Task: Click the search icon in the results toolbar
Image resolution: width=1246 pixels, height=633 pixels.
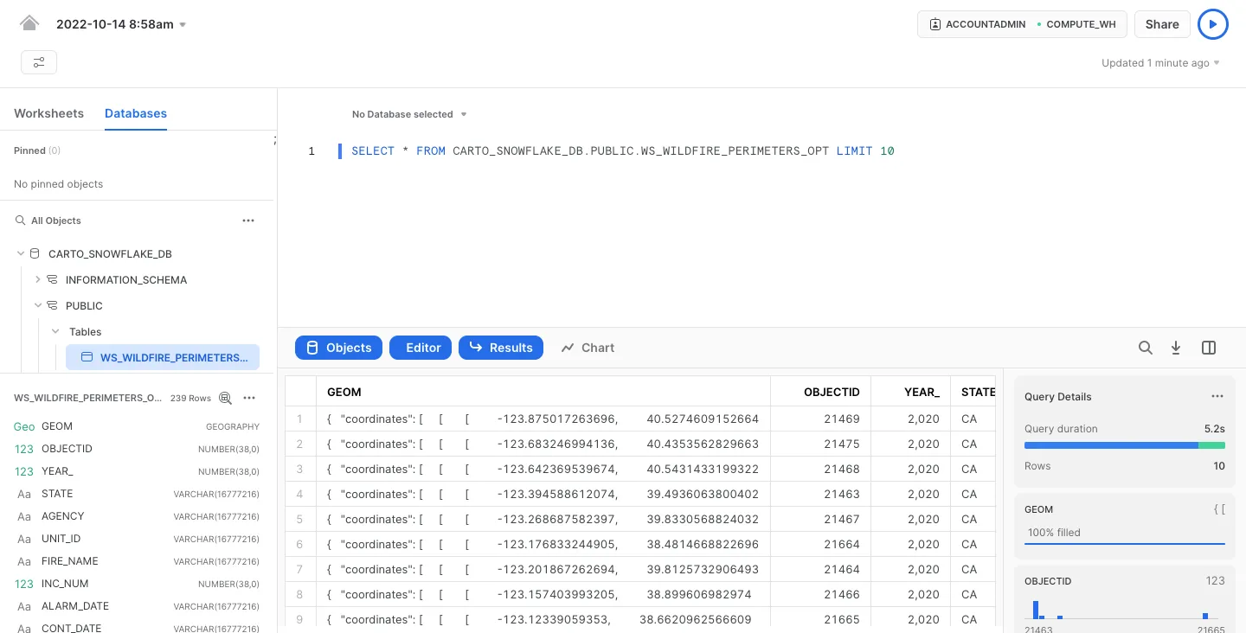Action: click(1146, 348)
